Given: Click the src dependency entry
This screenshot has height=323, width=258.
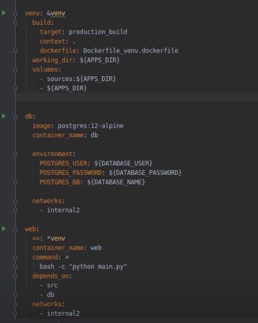Looking at the screenshot, I should (x=52, y=285).
